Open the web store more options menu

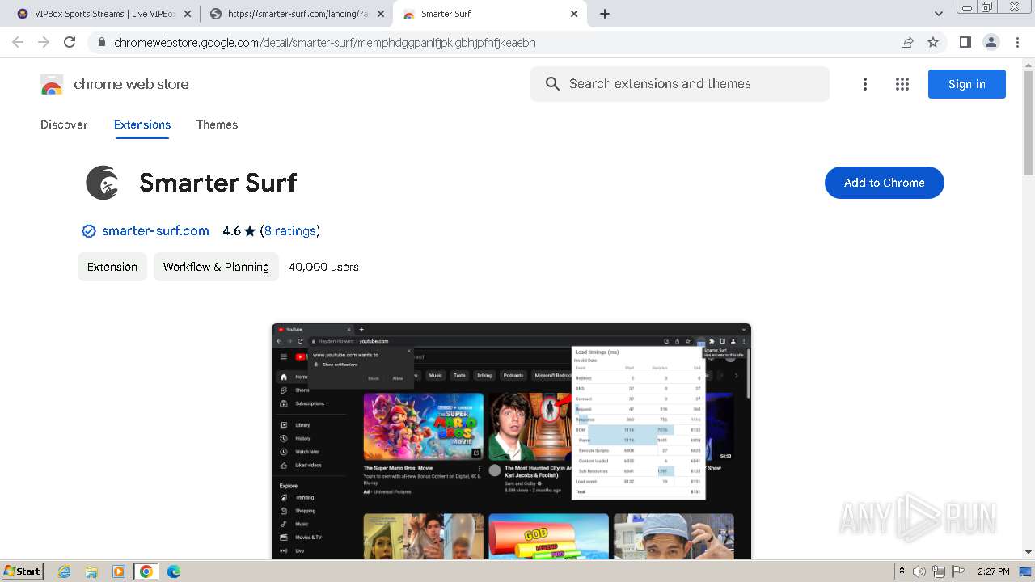[865, 84]
